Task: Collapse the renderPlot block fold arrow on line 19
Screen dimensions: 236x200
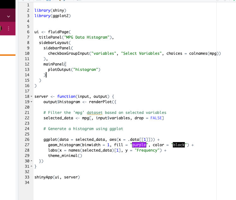Action: (x=31, y=102)
